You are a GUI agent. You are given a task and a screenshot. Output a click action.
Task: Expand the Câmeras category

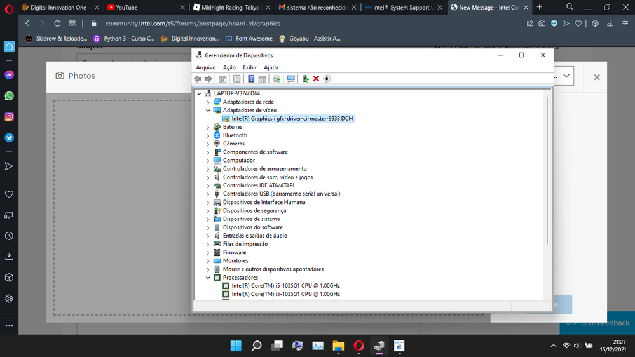pos(208,144)
